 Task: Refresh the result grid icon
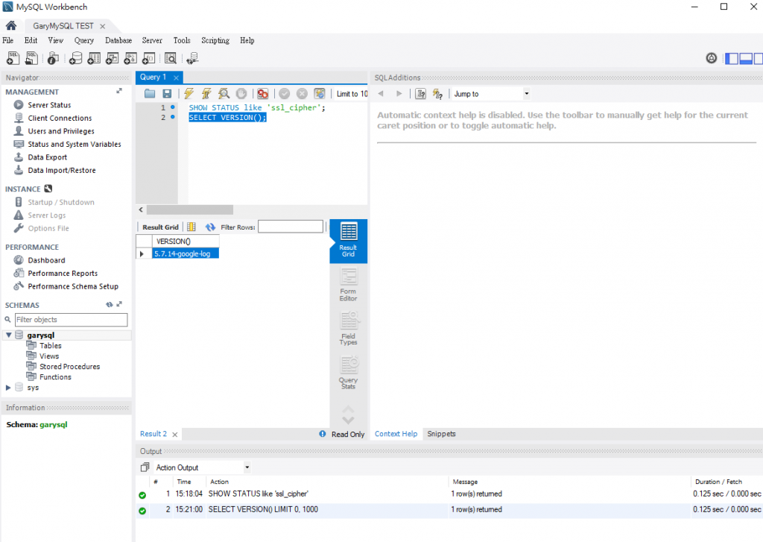click(210, 227)
